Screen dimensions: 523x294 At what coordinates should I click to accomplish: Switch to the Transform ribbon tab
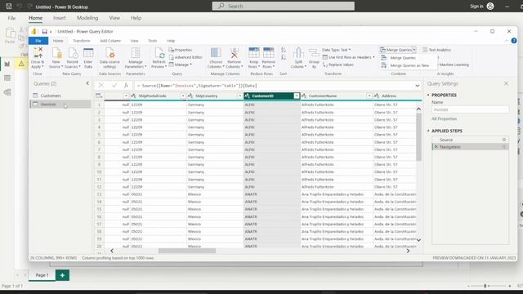coord(82,41)
